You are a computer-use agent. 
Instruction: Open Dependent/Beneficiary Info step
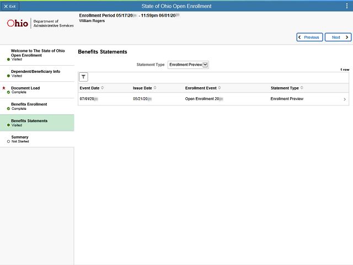coord(37,73)
